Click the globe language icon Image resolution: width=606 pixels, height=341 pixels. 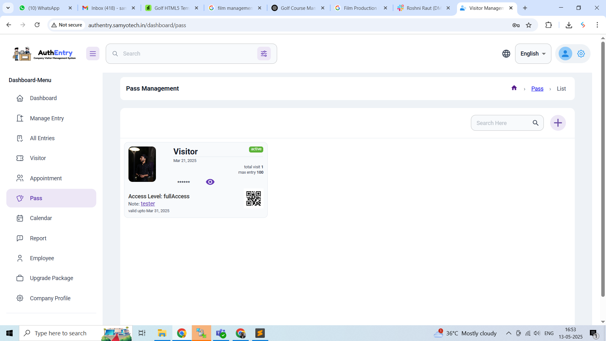point(506,54)
